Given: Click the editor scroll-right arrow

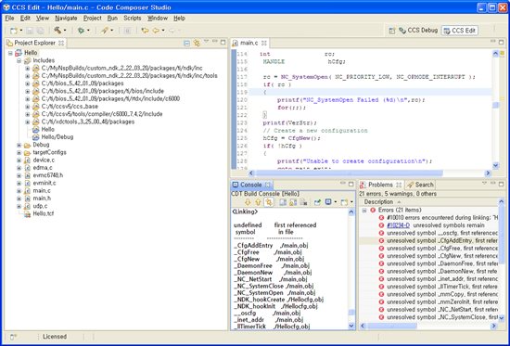Looking at the screenshot, I should (x=488, y=173).
